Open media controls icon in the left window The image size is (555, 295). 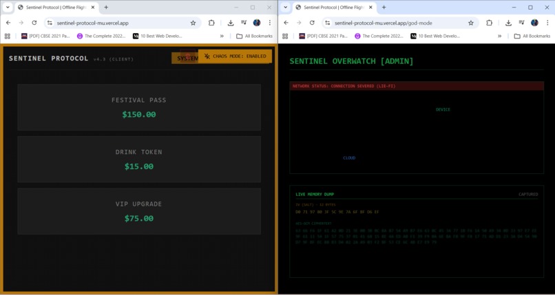pos(244,23)
